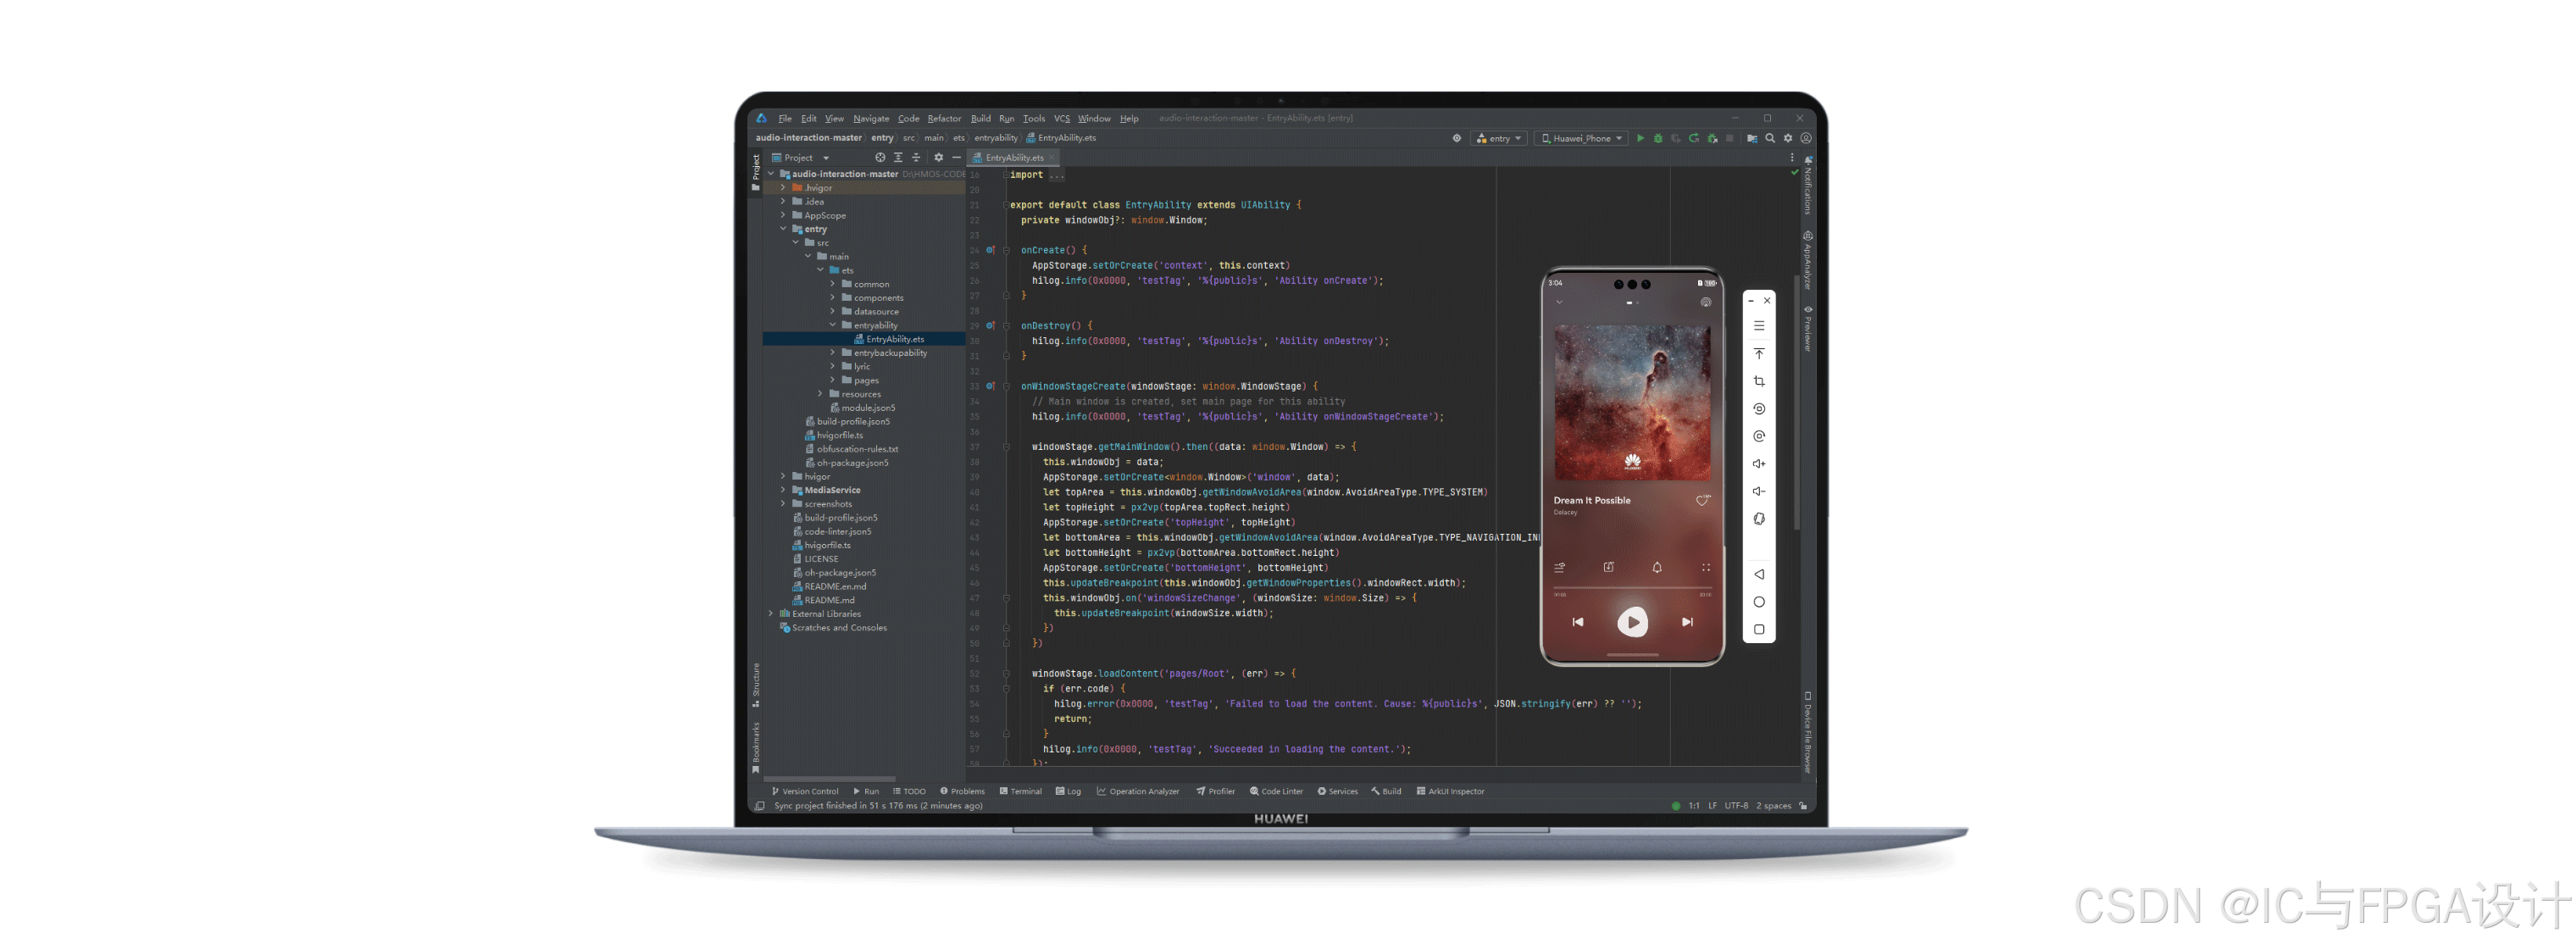This screenshot has width=2576, height=949.
Task: Collapse the entry module node
Action: click(x=783, y=229)
